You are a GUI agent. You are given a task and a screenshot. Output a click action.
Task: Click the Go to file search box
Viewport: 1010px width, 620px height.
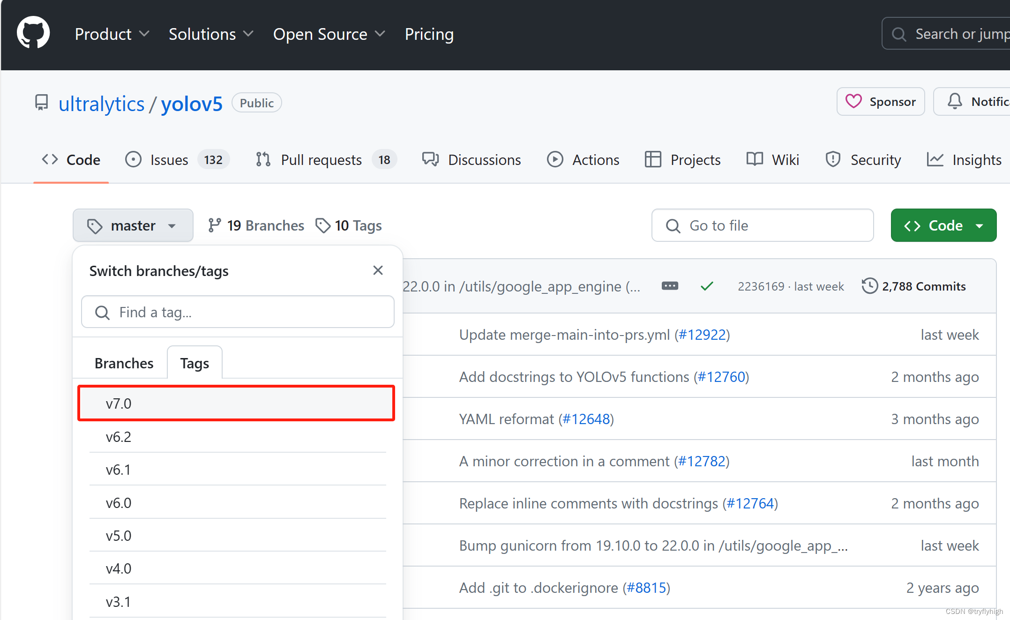click(x=763, y=225)
